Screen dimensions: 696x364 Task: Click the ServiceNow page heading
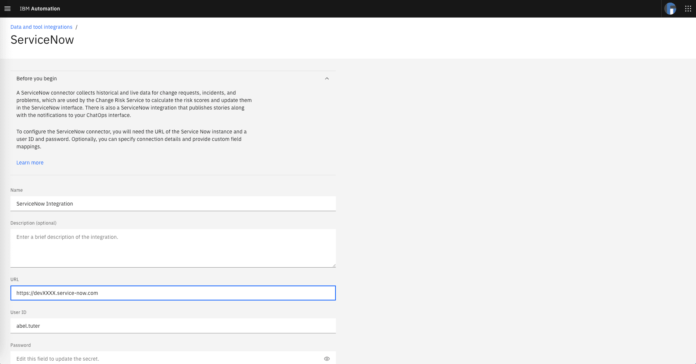tap(42, 40)
